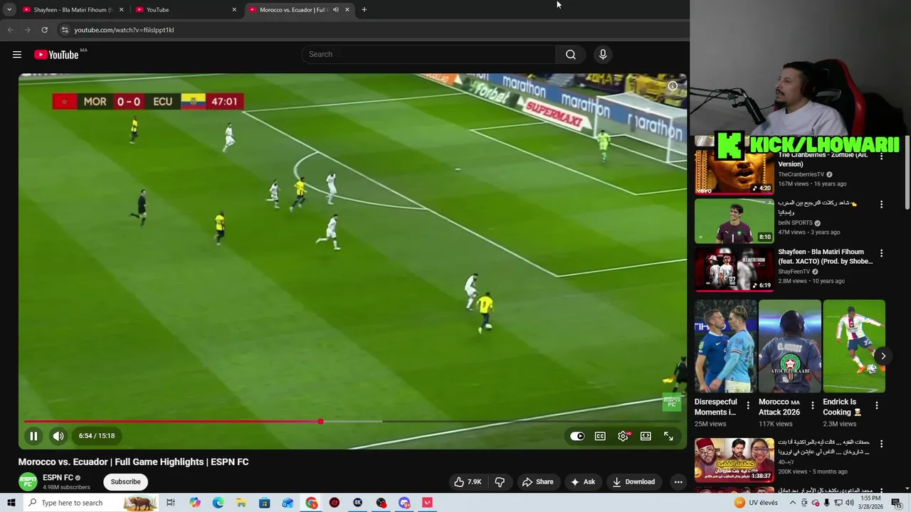Open options for the beIN SPORTS video
The height and width of the screenshot is (512, 911).
(x=881, y=204)
